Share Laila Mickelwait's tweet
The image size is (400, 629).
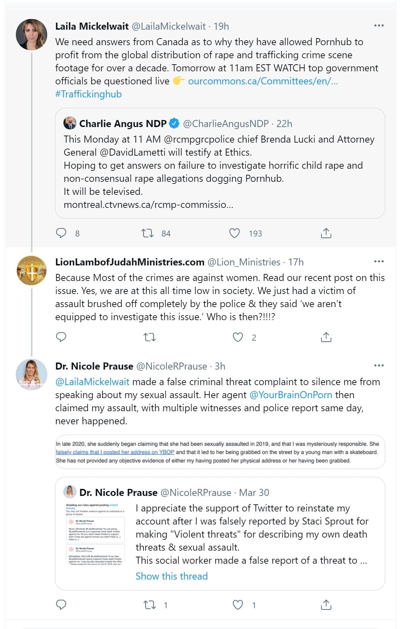click(326, 233)
